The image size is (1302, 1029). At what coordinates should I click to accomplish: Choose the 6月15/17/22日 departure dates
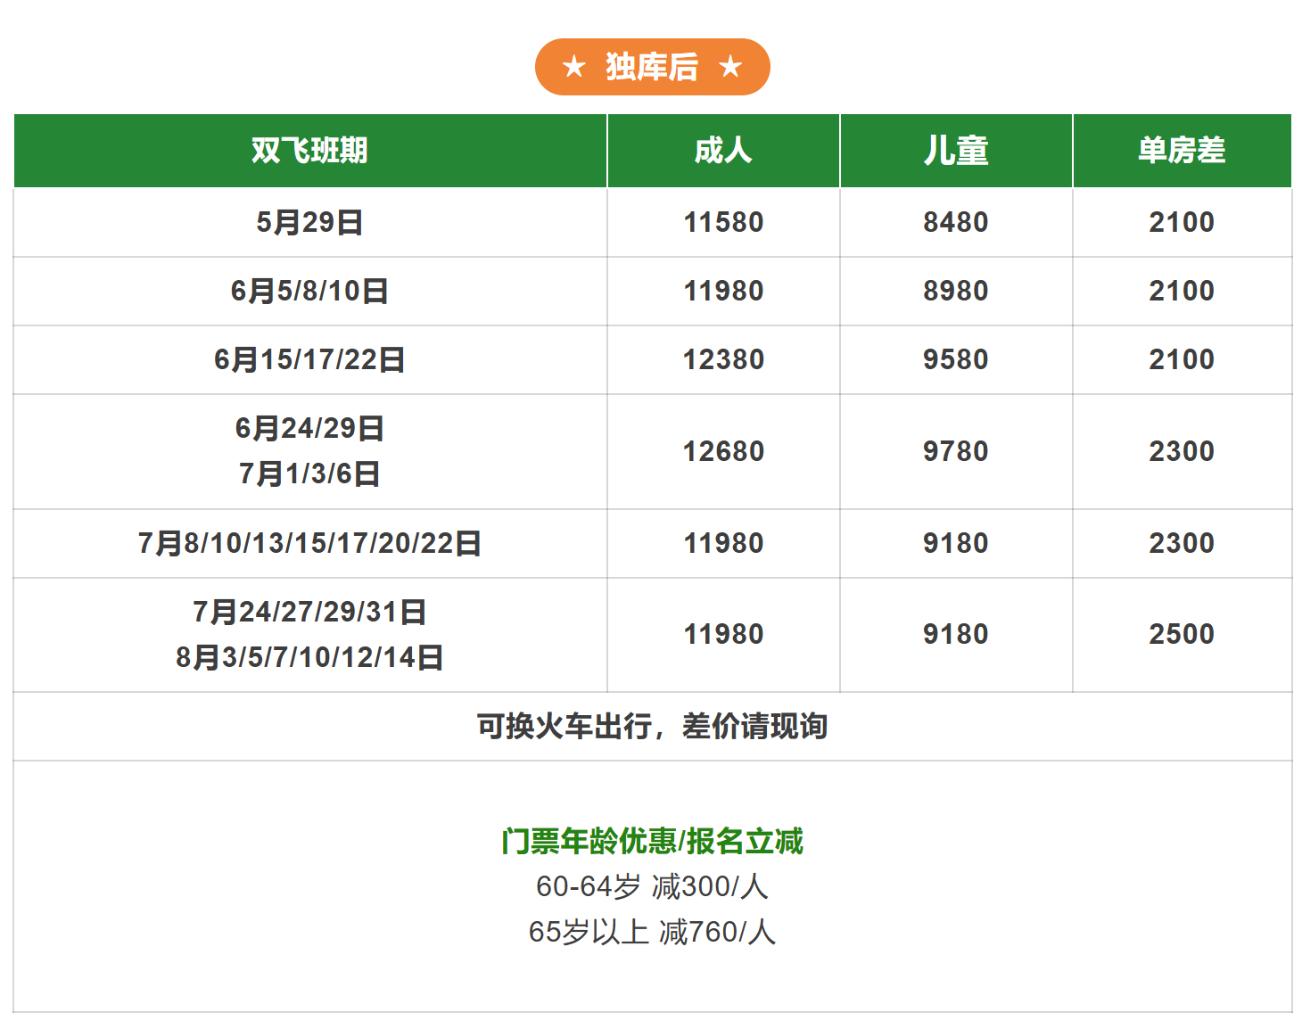(x=309, y=359)
